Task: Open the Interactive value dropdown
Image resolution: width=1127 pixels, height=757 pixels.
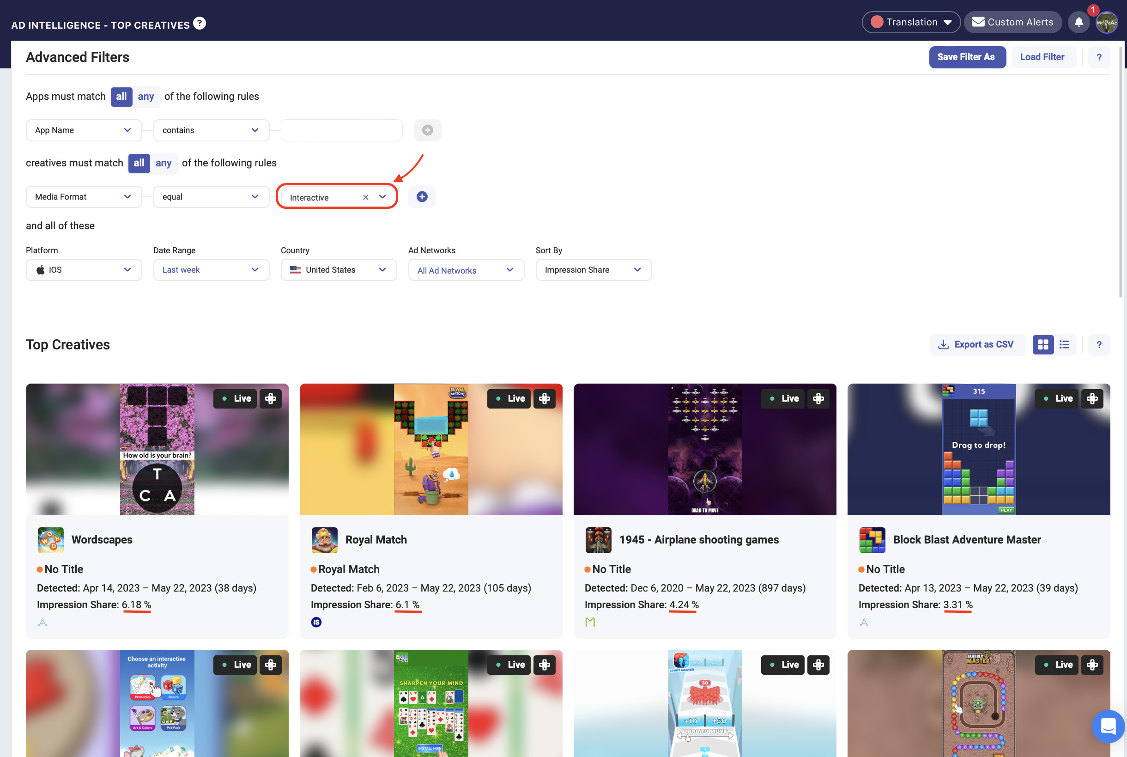Action: click(382, 196)
